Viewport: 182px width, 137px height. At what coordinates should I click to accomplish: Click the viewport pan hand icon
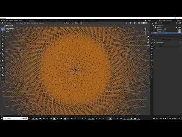[148, 40]
